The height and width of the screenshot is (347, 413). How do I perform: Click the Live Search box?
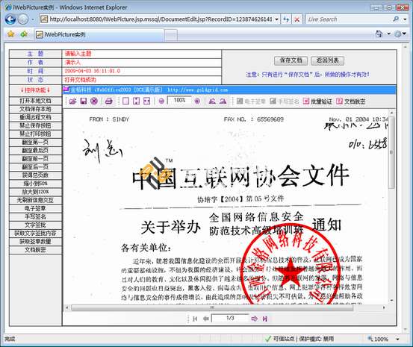click(x=349, y=19)
